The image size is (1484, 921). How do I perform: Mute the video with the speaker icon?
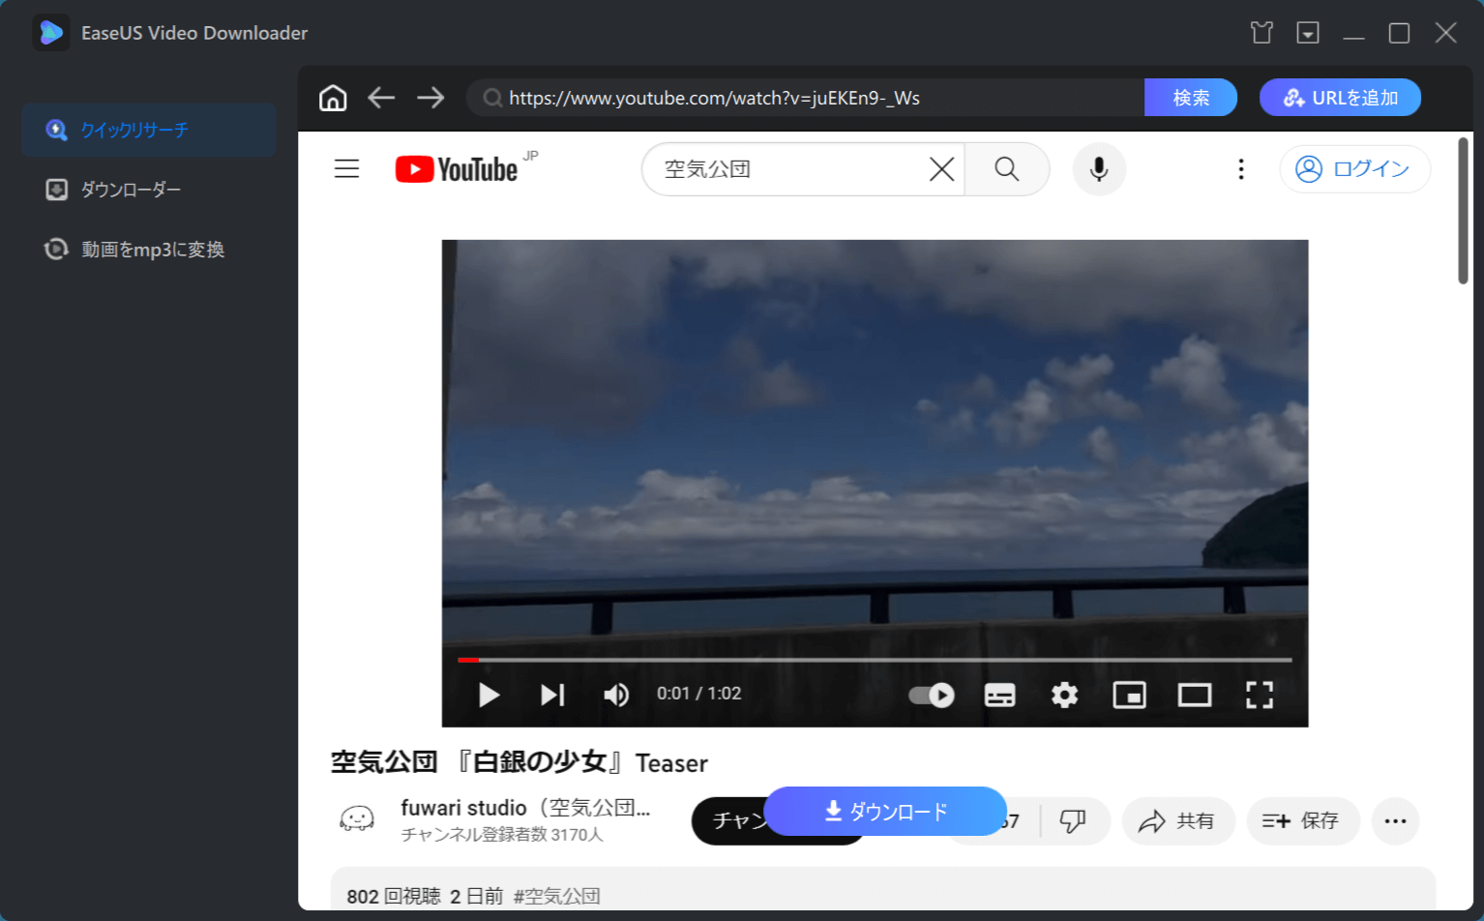(x=616, y=695)
